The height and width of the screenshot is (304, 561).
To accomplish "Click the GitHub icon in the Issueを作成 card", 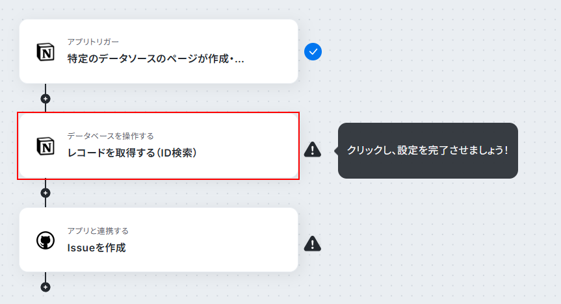I will pos(46,240).
